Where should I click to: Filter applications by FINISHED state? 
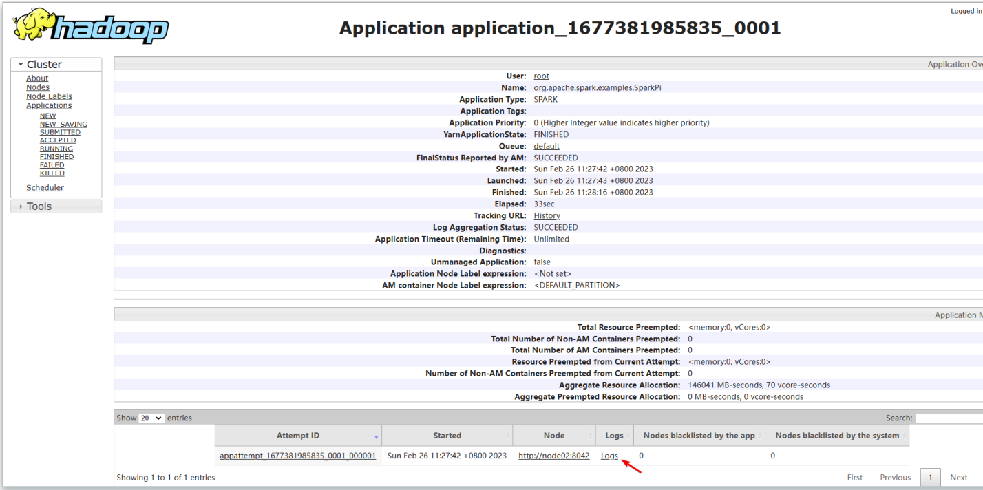56,157
